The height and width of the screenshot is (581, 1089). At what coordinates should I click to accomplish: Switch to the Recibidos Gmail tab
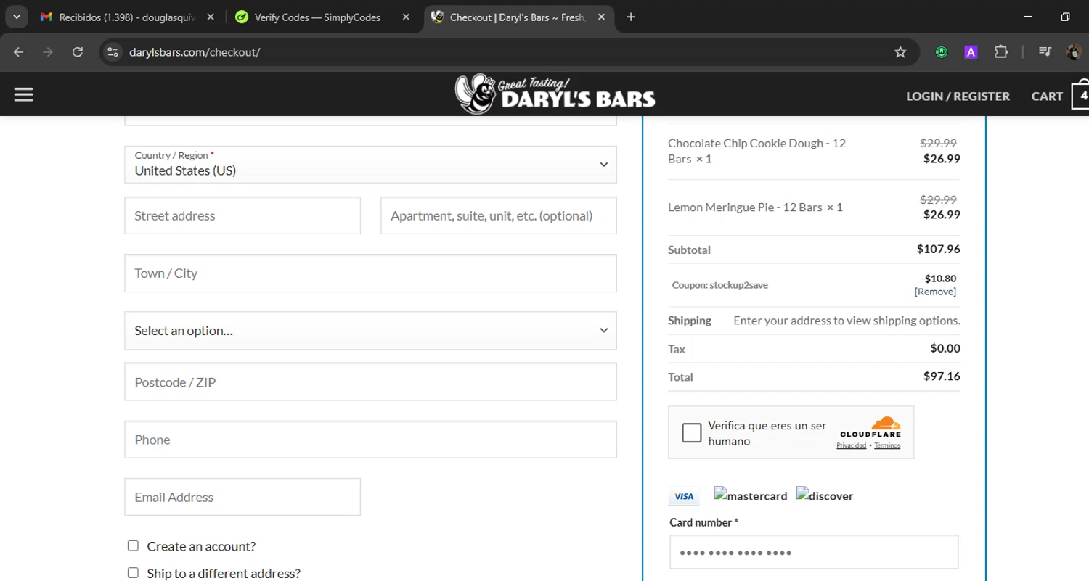click(x=127, y=17)
